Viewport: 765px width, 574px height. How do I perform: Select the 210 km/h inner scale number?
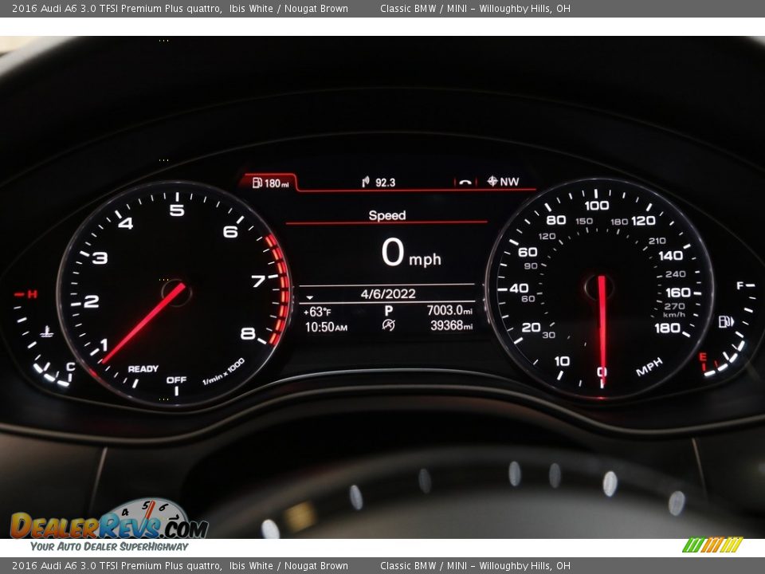coord(657,241)
